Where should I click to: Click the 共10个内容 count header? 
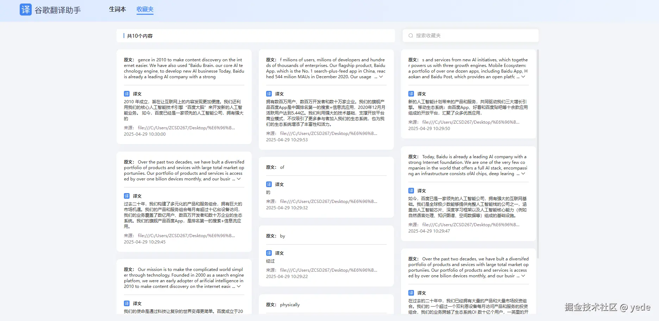coord(139,36)
